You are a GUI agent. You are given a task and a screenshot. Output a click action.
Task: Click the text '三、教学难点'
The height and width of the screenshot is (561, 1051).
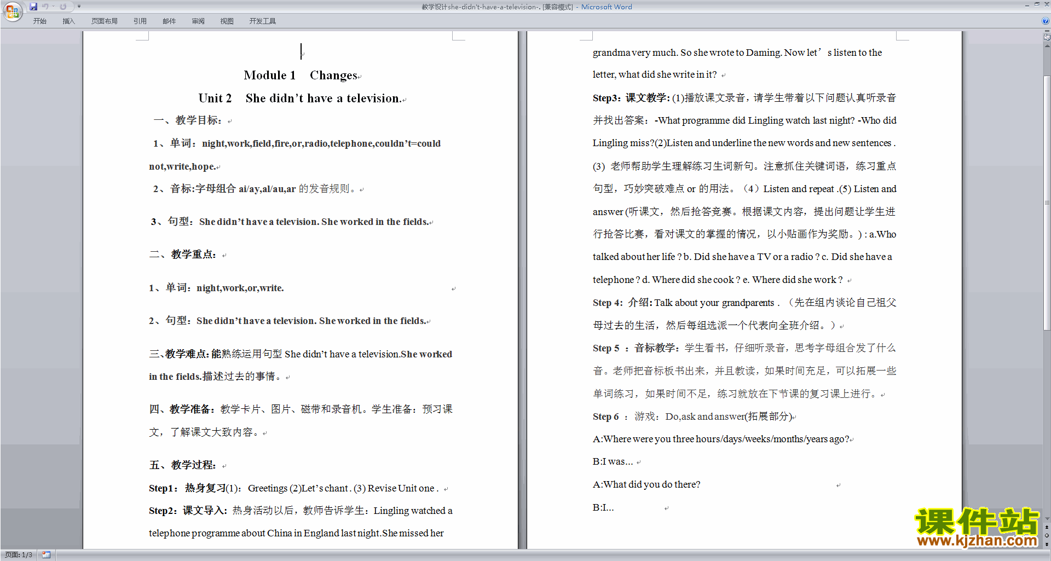click(x=178, y=354)
